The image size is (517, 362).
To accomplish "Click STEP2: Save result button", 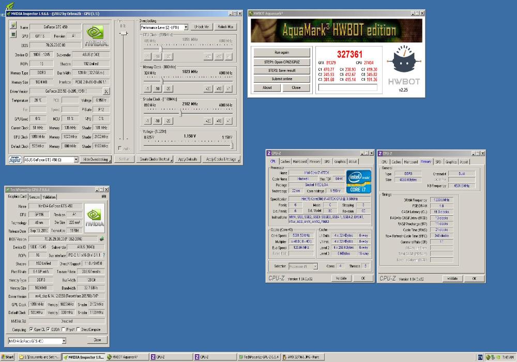I will coord(282,70).
